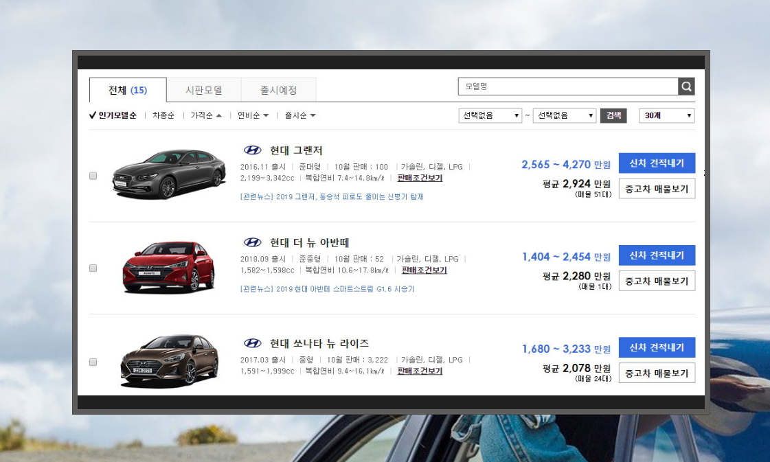The image size is (770, 462).
Task: Click the Hyundai logo beside 현대 쏘나타 뉴 라이즈
Action: [x=252, y=343]
